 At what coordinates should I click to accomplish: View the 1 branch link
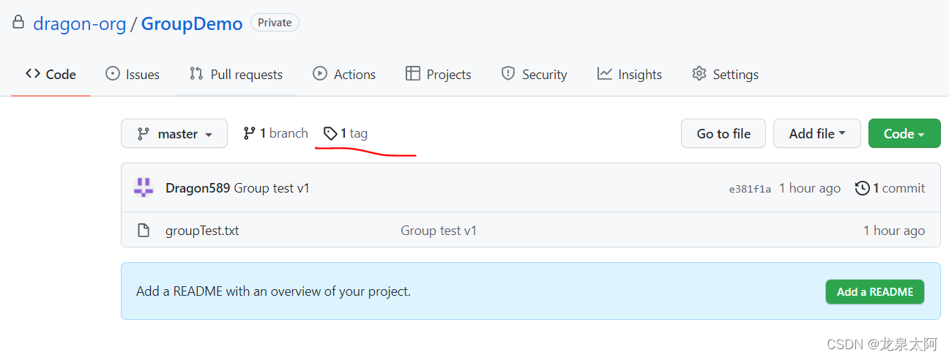pos(275,133)
